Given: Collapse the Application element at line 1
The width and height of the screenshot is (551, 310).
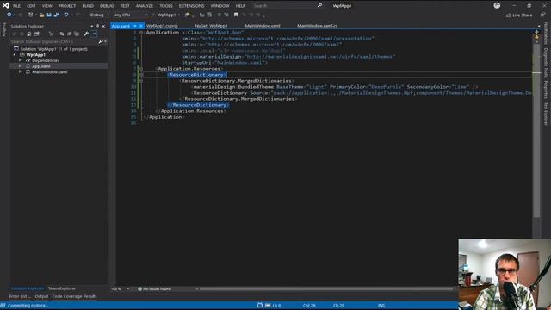Looking at the screenshot, I should (x=141, y=33).
